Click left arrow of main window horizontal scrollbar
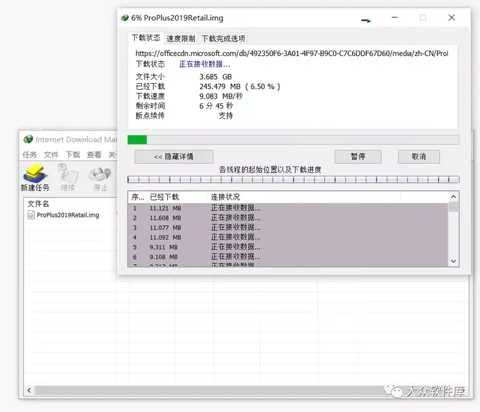Image resolution: width=480 pixels, height=412 pixels. (29, 390)
